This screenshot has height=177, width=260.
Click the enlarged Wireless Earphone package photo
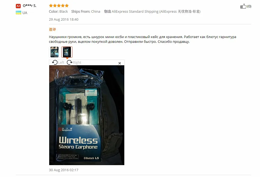pos(87,115)
